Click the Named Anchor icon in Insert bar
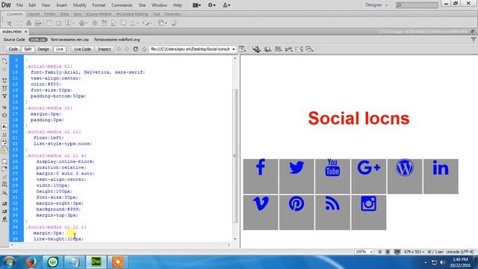478x269 pixels. point(28,23)
